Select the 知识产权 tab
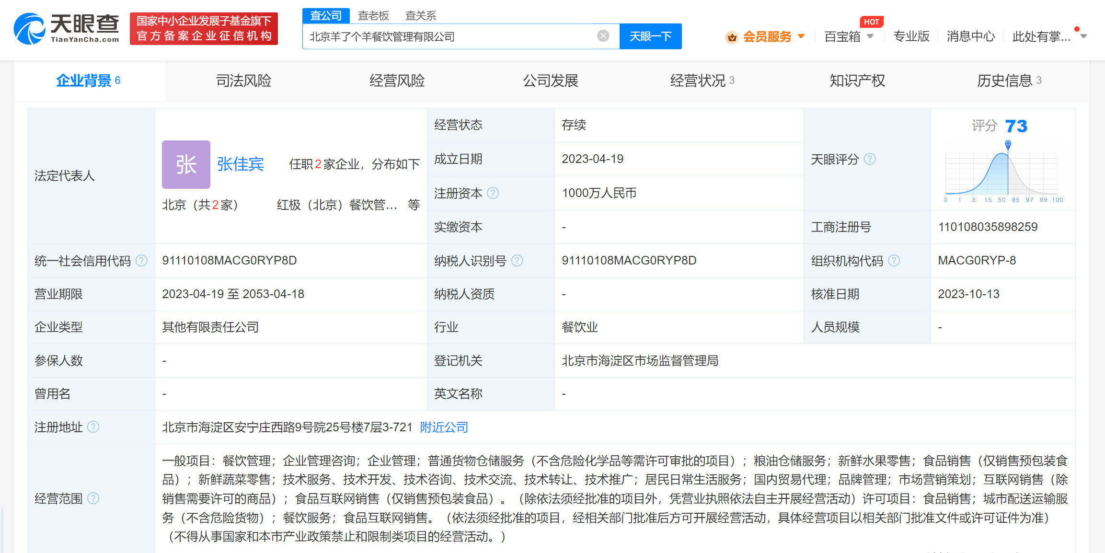The height and width of the screenshot is (553, 1105). (857, 81)
